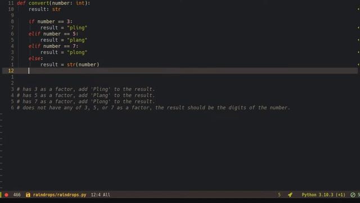Click the checker circle-slash icon at the right of the modeline
Viewport: 360px width, 203px height.
353,195
